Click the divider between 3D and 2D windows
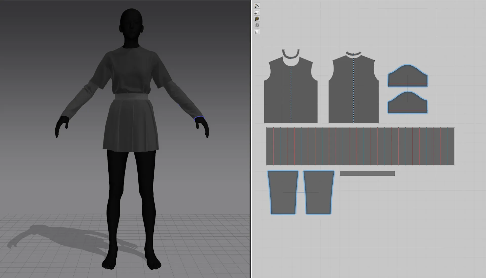The width and height of the screenshot is (486, 278). 251,139
